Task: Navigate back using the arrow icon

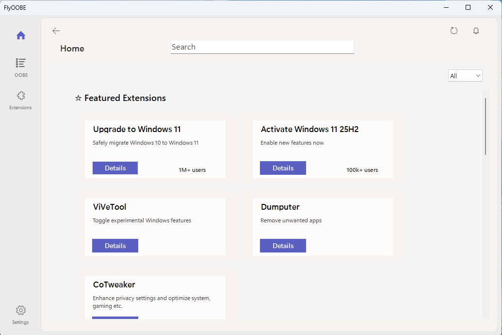Action: click(56, 31)
